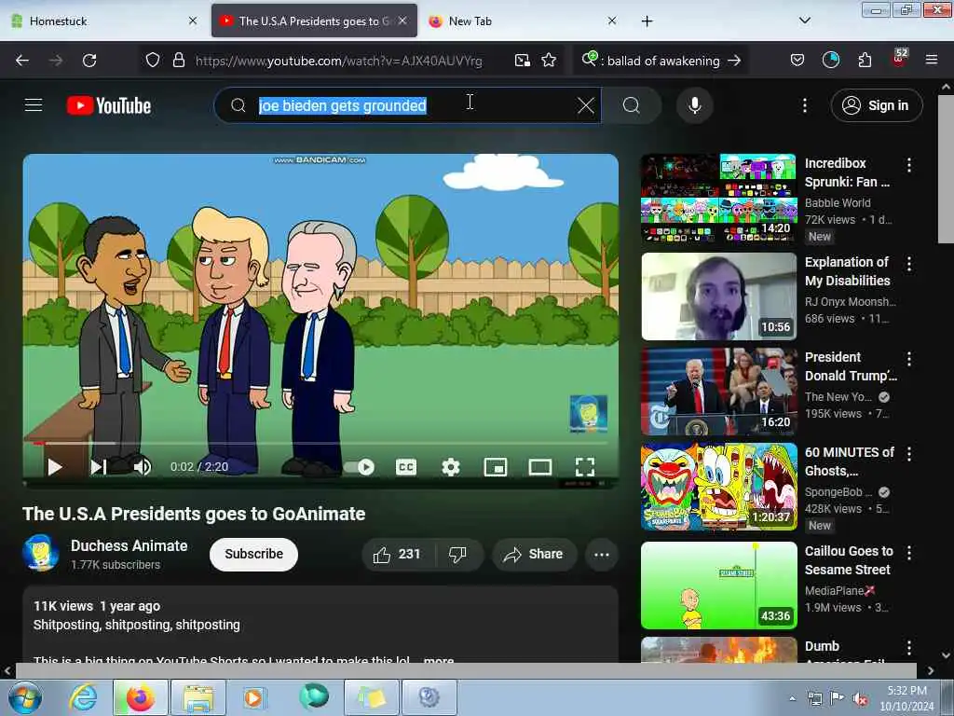
Task: View site security padlock info
Action: pyautogui.click(x=178, y=61)
